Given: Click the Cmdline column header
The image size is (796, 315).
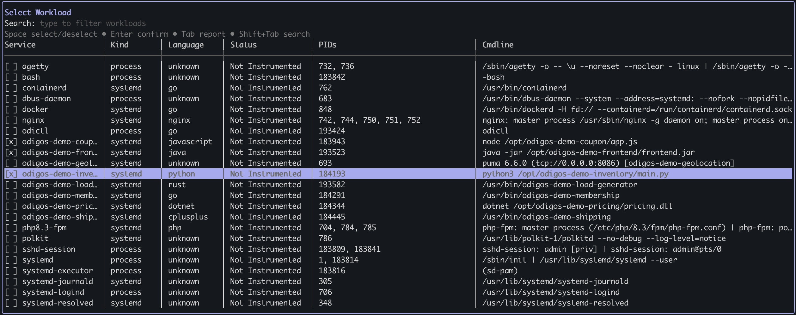Looking at the screenshot, I should (498, 45).
